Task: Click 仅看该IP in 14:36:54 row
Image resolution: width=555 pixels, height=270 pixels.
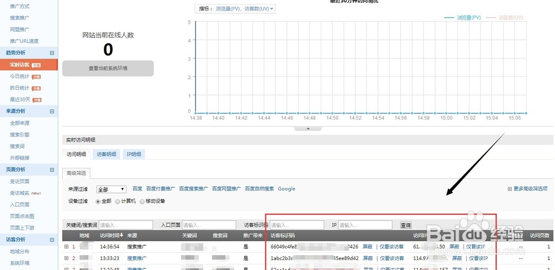Action: coord(476,247)
